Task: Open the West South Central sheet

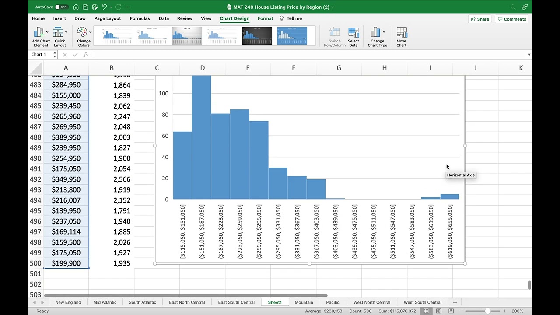Action: tap(423, 302)
